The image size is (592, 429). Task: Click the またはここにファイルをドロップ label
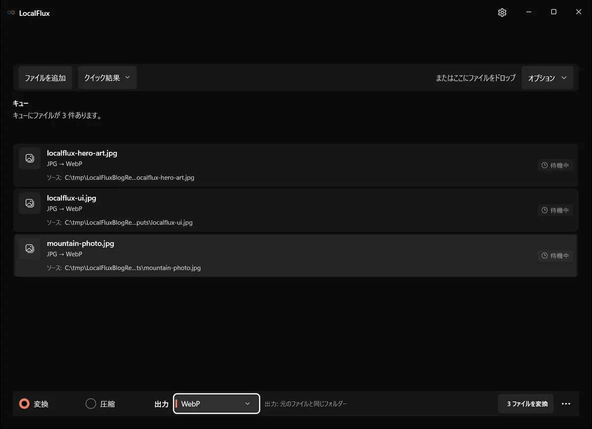(476, 78)
